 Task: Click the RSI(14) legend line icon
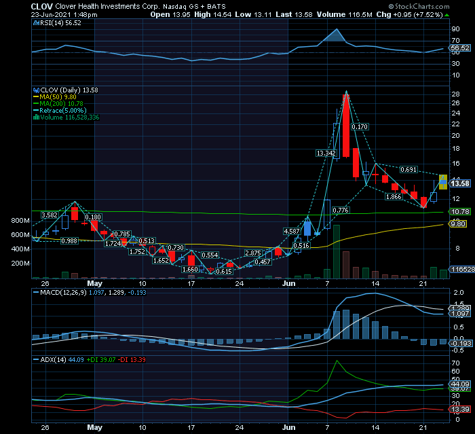point(36,22)
